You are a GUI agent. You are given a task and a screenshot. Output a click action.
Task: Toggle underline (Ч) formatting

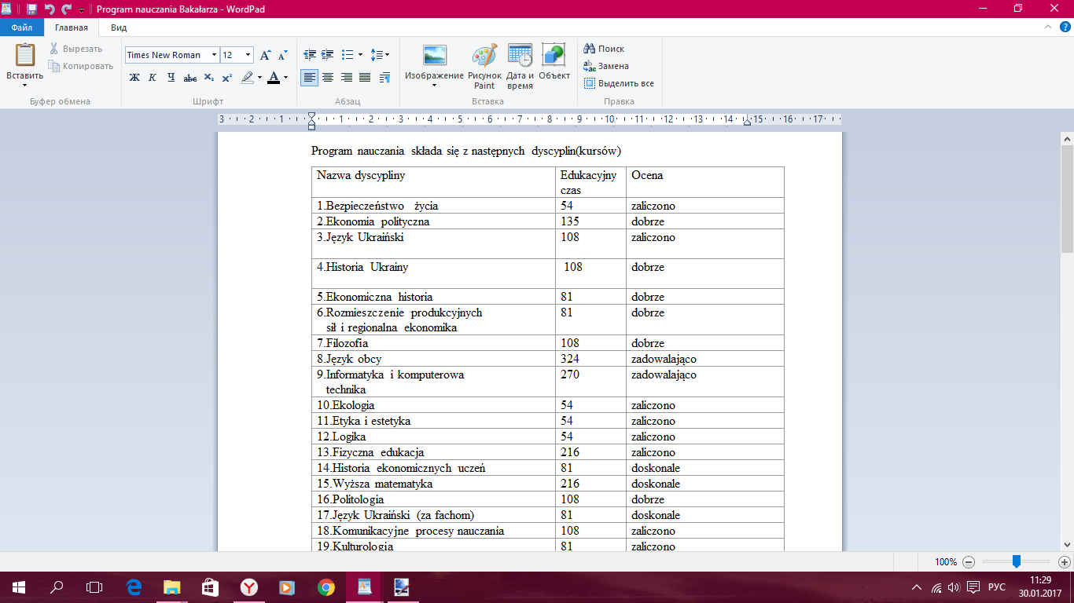pyautogui.click(x=171, y=78)
